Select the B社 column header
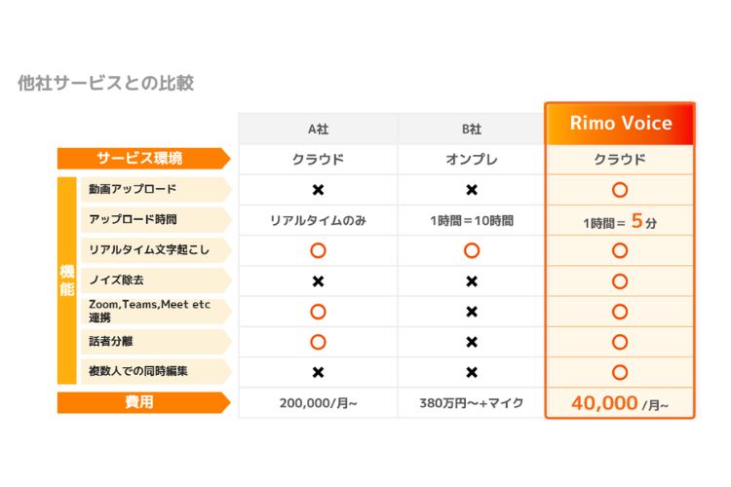Screen dimensions: 731x487 coord(472,129)
